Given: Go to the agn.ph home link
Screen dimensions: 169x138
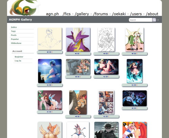Looking at the screenshot, I should click(52, 14).
